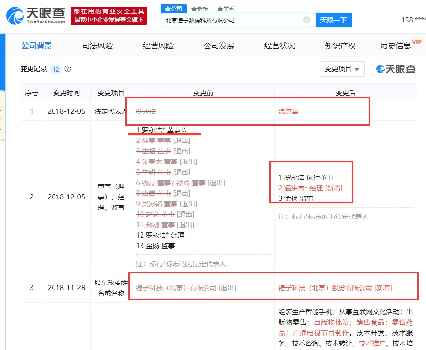Switch to the 查关系 search tab
Image resolution: width=426 pixels, height=350 pixels.
(226, 9)
